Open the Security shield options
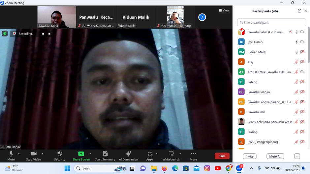This screenshot has height=174, width=310. pyautogui.click(x=60, y=154)
